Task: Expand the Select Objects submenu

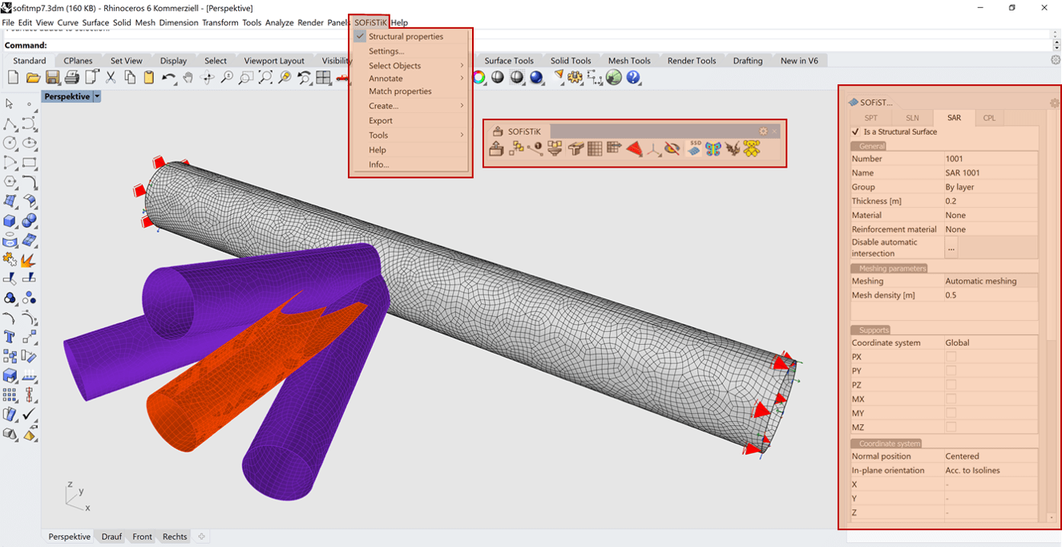Action: pos(410,66)
